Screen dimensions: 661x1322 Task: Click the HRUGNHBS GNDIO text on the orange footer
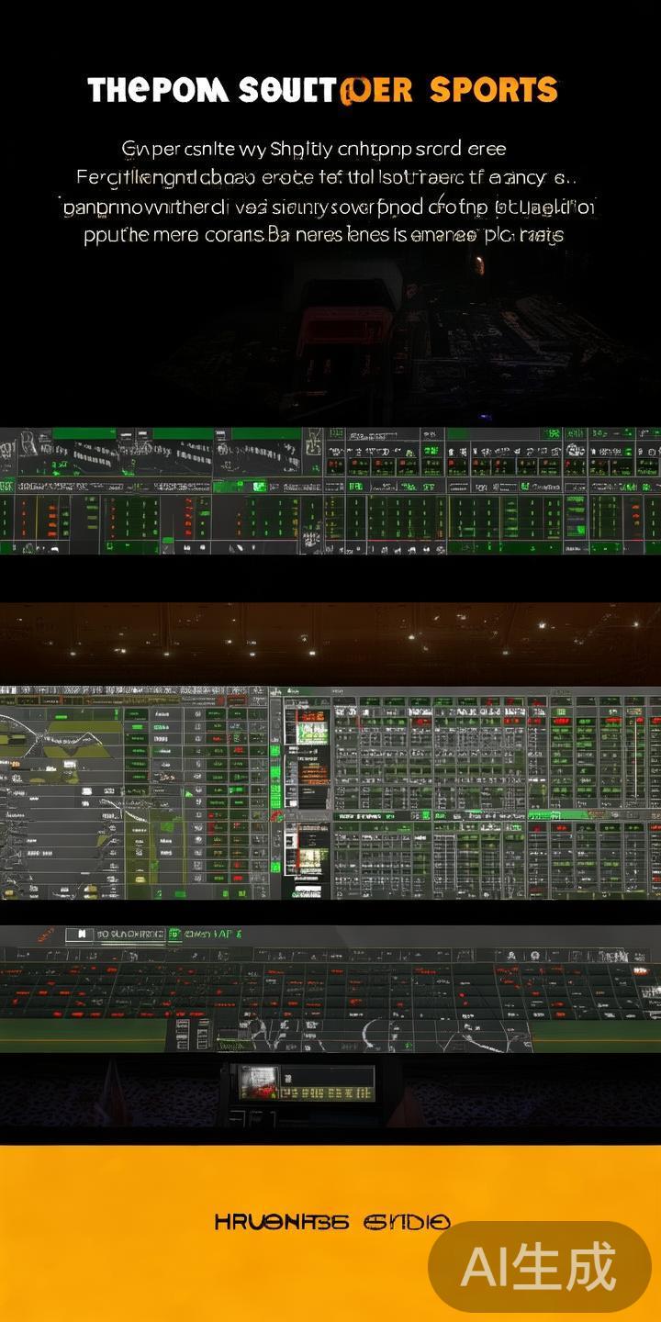[331, 1222]
